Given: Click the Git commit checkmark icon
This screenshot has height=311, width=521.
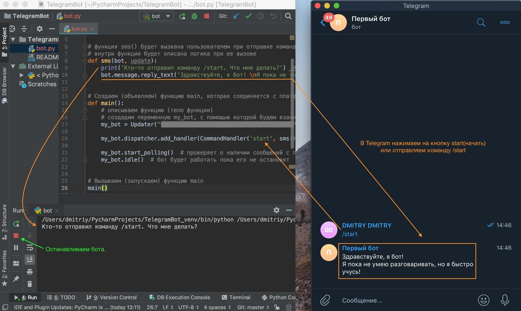Looking at the screenshot, I should point(248,16).
